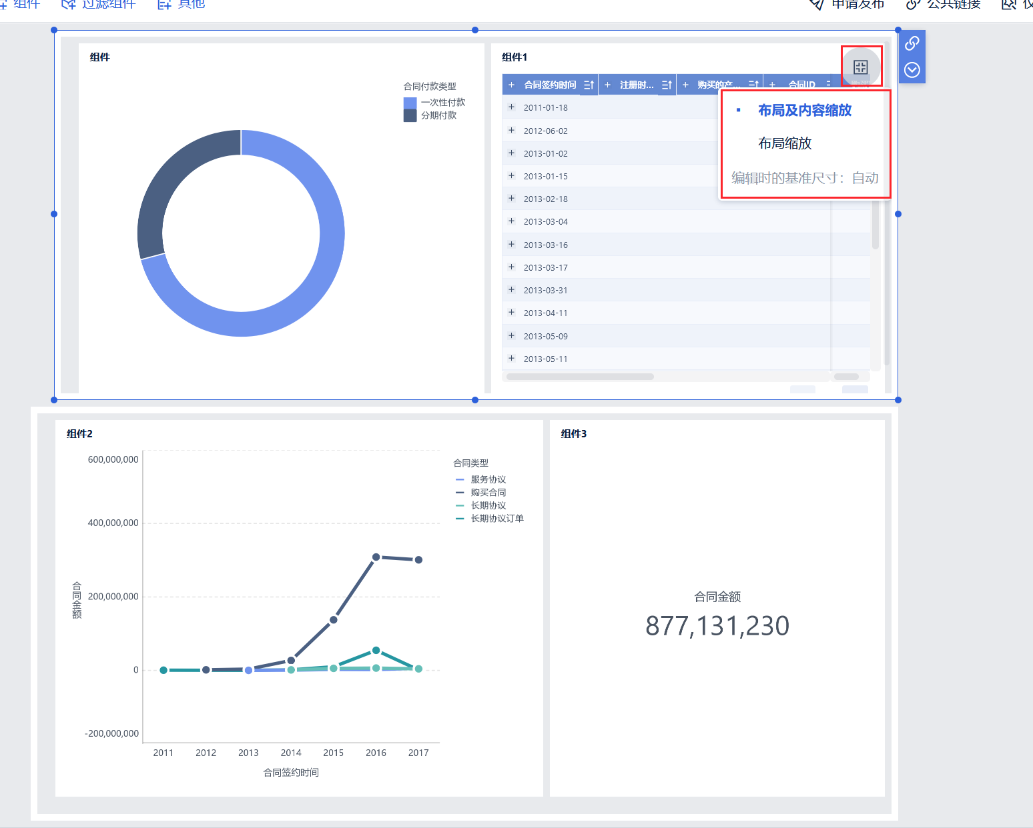The height and width of the screenshot is (828, 1033).
Task: Toggle the 长期协议订单 line legend entry
Action: (489, 518)
